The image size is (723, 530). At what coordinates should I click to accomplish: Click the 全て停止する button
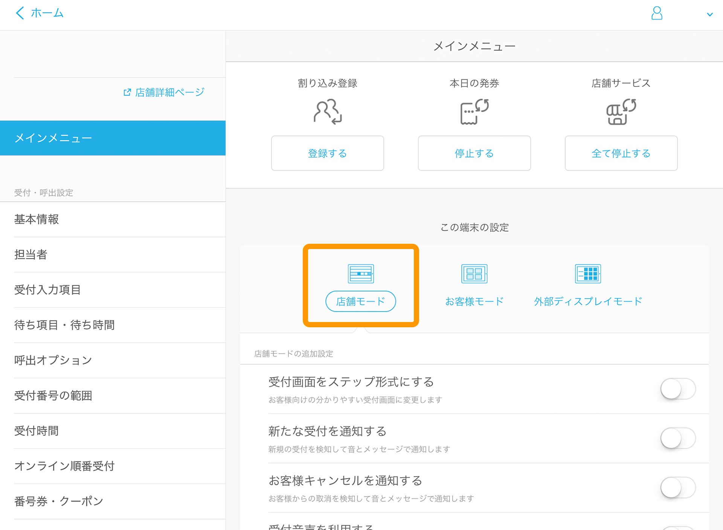pos(621,153)
